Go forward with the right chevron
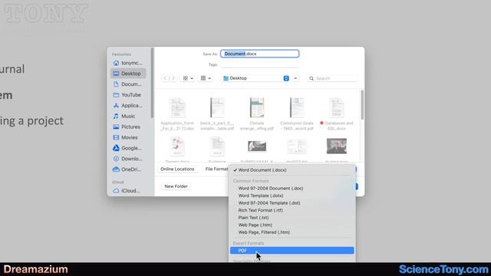The height and width of the screenshot is (276, 491). [x=173, y=78]
